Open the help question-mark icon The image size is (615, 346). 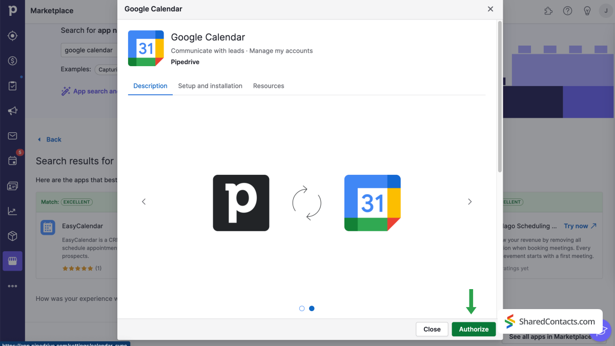pos(567,11)
